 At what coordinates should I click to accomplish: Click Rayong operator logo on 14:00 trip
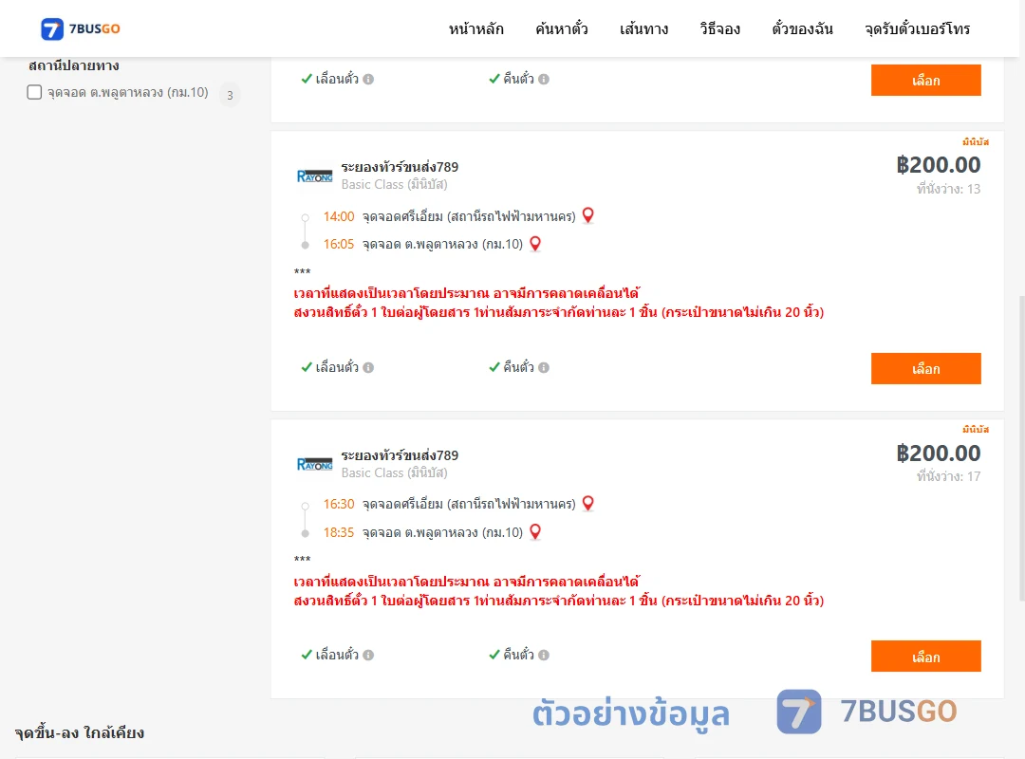tap(314, 176)
